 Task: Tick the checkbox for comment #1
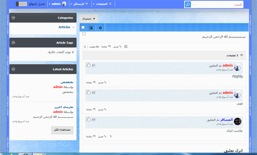[x=89, y=65]
